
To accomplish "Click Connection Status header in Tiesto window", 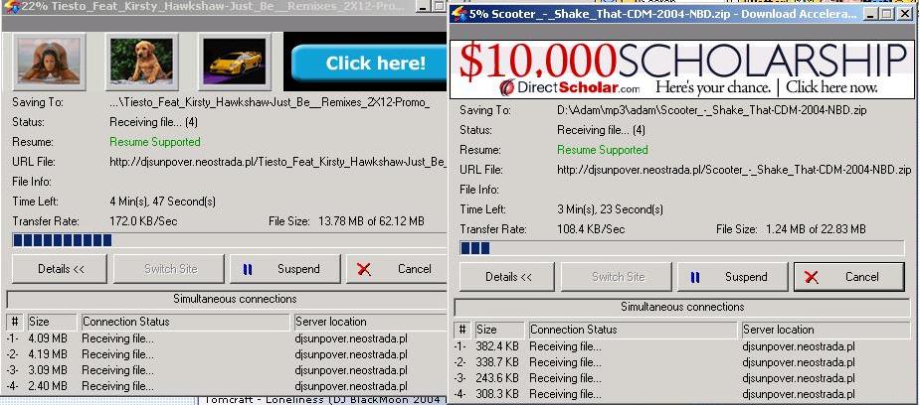I will coord(185,322).
